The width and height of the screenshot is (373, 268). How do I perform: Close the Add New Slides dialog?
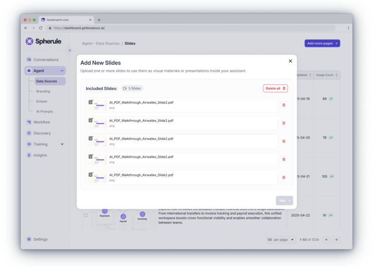pyautogui.click(x=290, y=61)
